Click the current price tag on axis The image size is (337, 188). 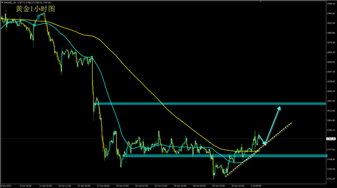coord(331,139)
